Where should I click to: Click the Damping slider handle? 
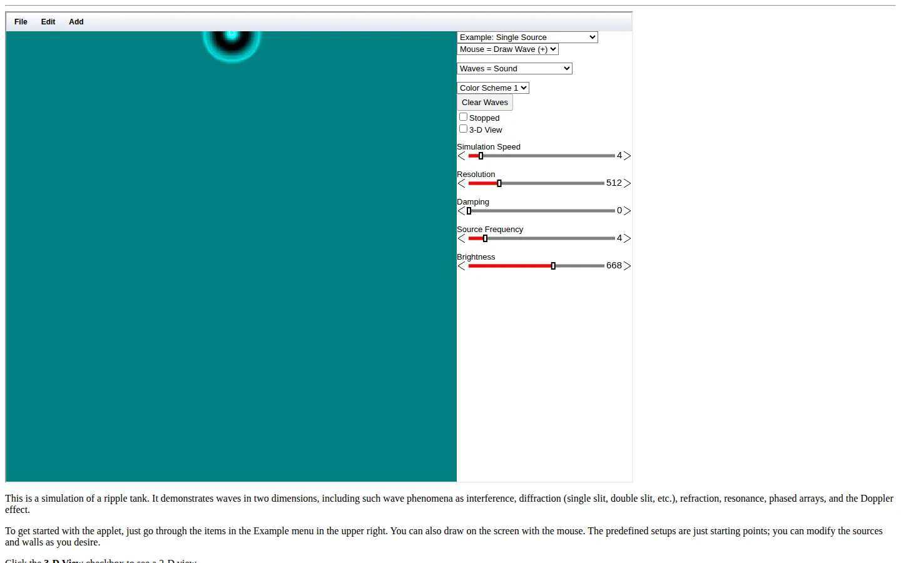(469, 211)
